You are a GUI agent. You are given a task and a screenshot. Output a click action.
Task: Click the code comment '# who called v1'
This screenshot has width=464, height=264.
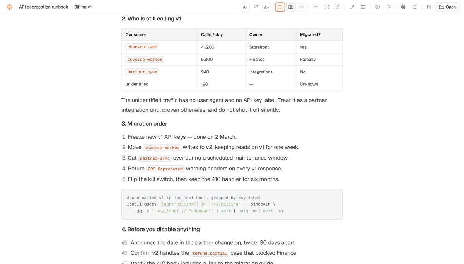tap(193, 198)
